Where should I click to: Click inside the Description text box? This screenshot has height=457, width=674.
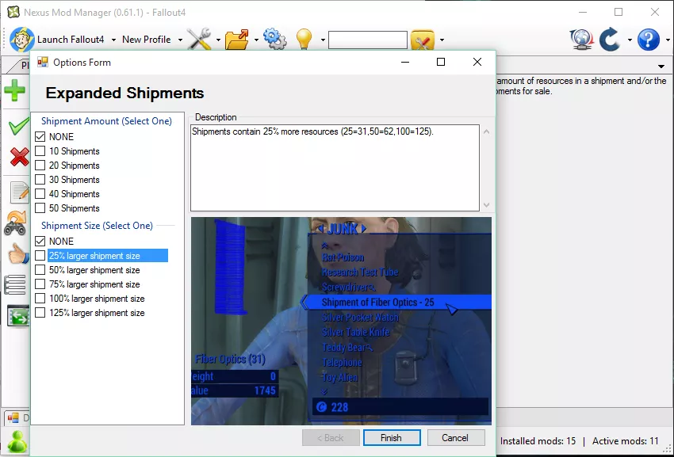click(x=335, y=167)
